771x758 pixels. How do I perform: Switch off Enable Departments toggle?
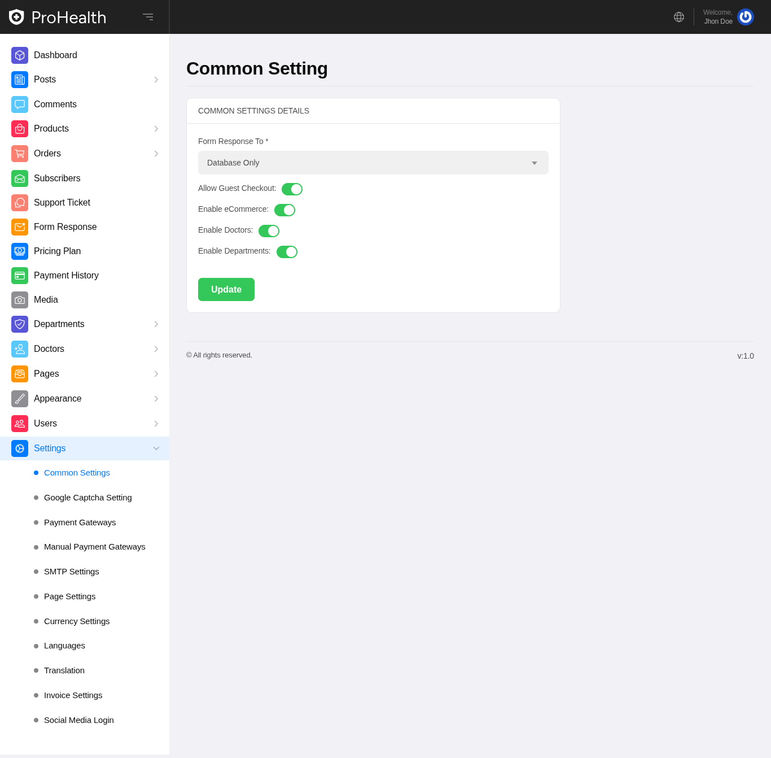click(x=287, y=252)
